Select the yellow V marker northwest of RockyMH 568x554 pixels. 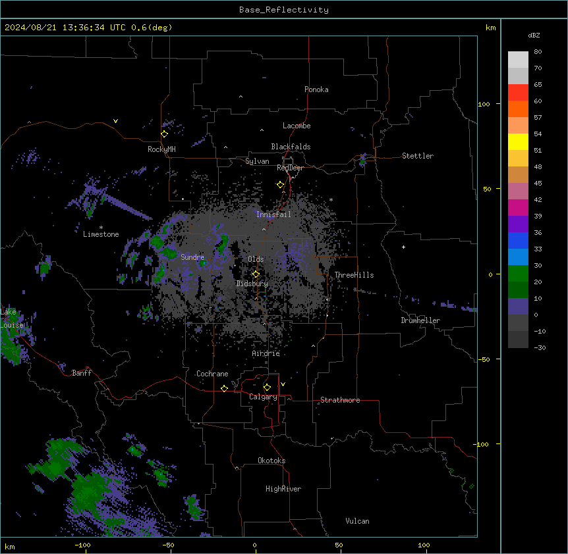[x=115, y=121]
